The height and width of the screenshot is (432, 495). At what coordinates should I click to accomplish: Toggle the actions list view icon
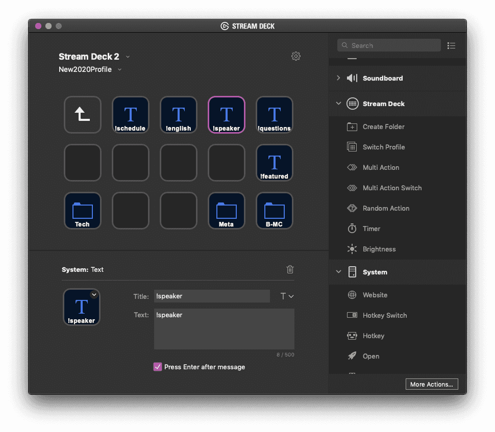pos(451,45)
